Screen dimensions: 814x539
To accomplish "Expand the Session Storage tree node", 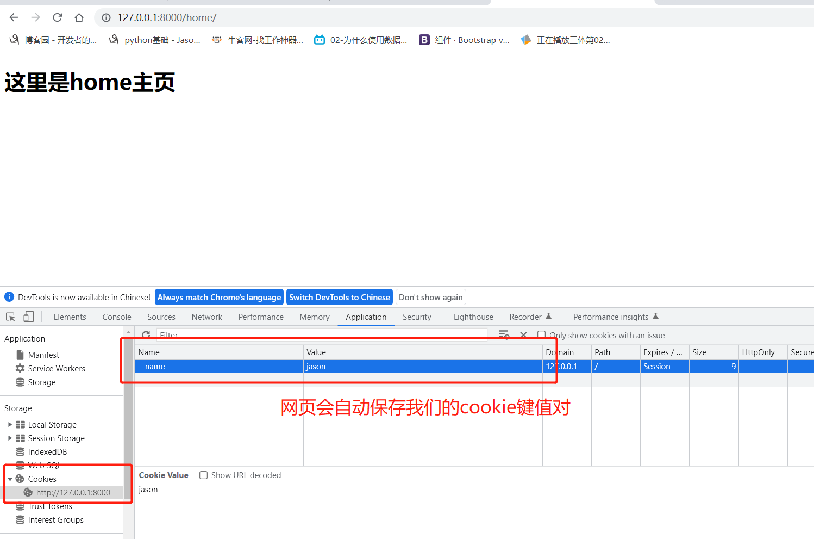I will click(x=10, y=438).
